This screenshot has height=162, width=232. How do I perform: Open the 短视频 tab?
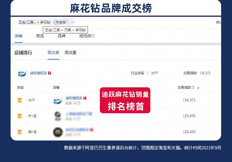point(85,36)
